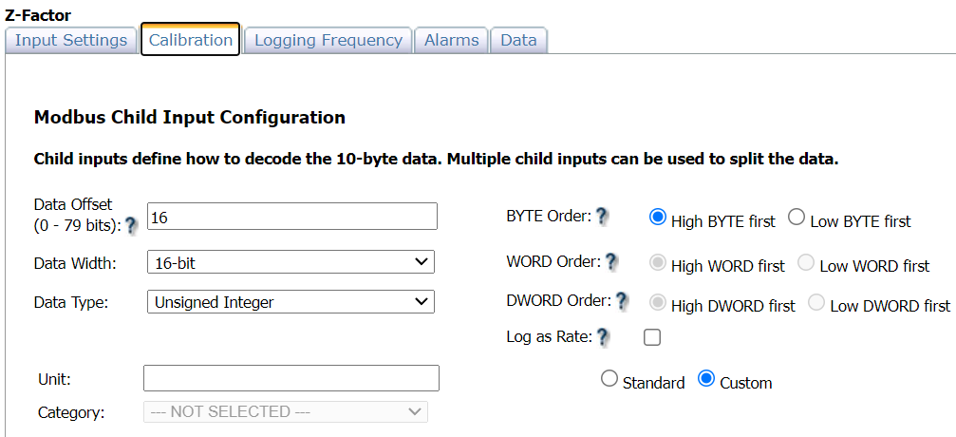Click into the Data Offset field
Image resolution: width=956 pixels, height=437 pixels.
[x=292, y=217]
